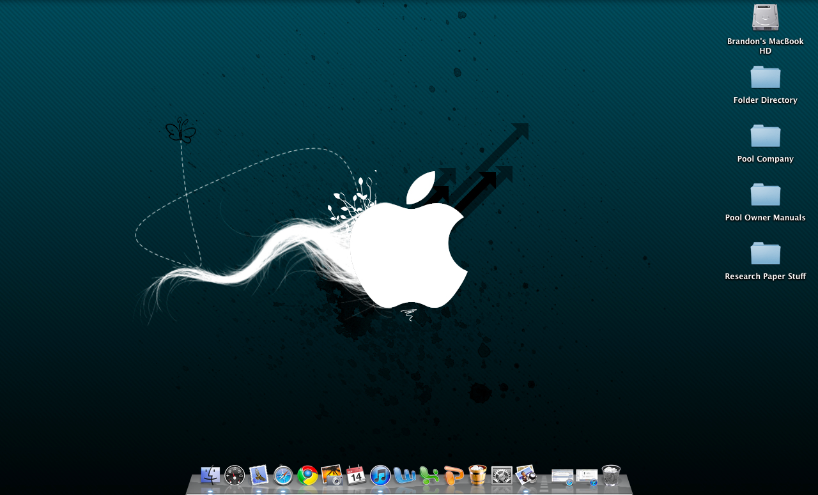
Task: Open Microsoft Word from the Dock
Action: [405, 475]
